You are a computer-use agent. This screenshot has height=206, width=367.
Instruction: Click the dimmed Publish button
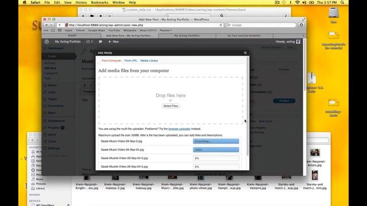[x=284, y=101]
